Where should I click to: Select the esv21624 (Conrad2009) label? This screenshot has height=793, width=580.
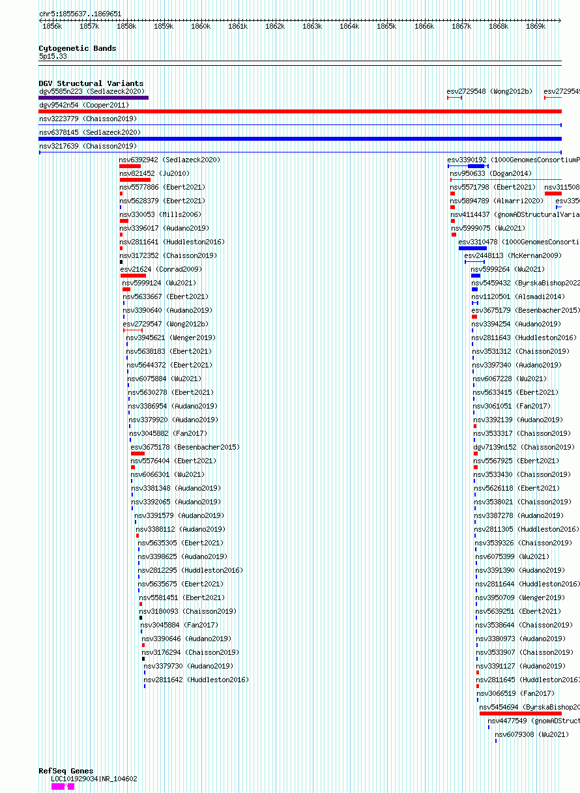click(x=162, y=269)
